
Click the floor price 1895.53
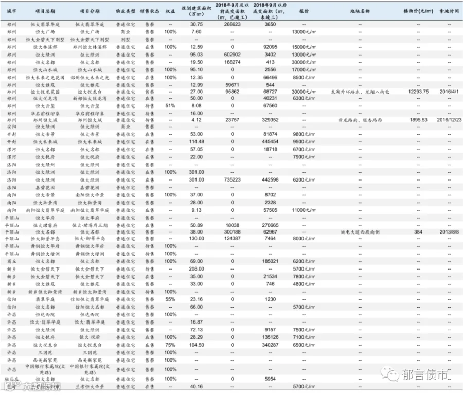[x=418, y=120]
